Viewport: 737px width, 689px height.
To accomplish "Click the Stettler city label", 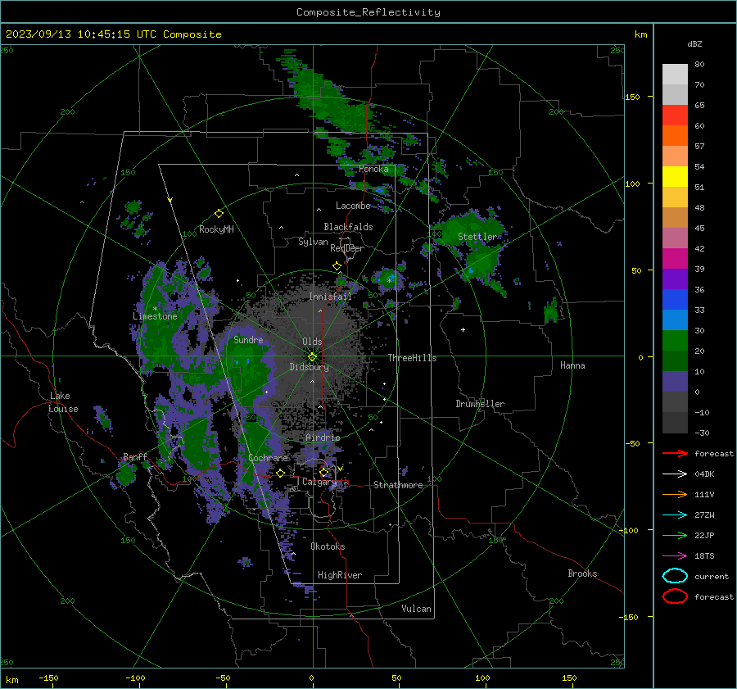I will pyautogui.click(x=477, y=237).
